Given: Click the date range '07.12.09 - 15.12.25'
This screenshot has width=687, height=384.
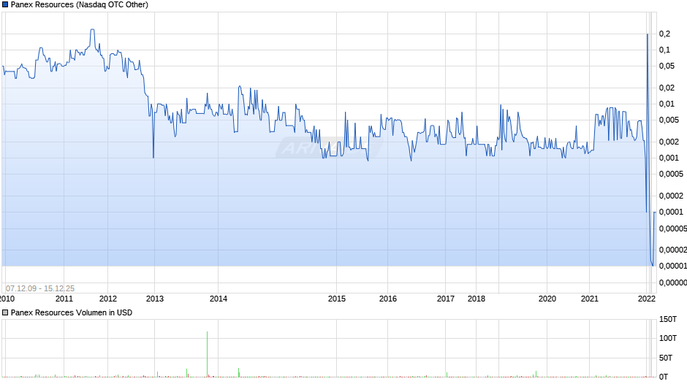Looking at the screenshot, I should click(x=40, y=288).
